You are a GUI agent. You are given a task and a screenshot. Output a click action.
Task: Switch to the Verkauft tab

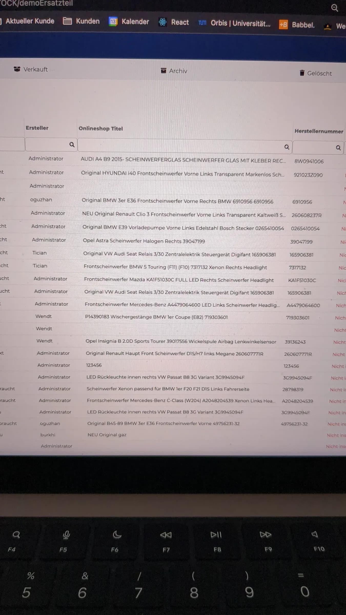(31, 69)
